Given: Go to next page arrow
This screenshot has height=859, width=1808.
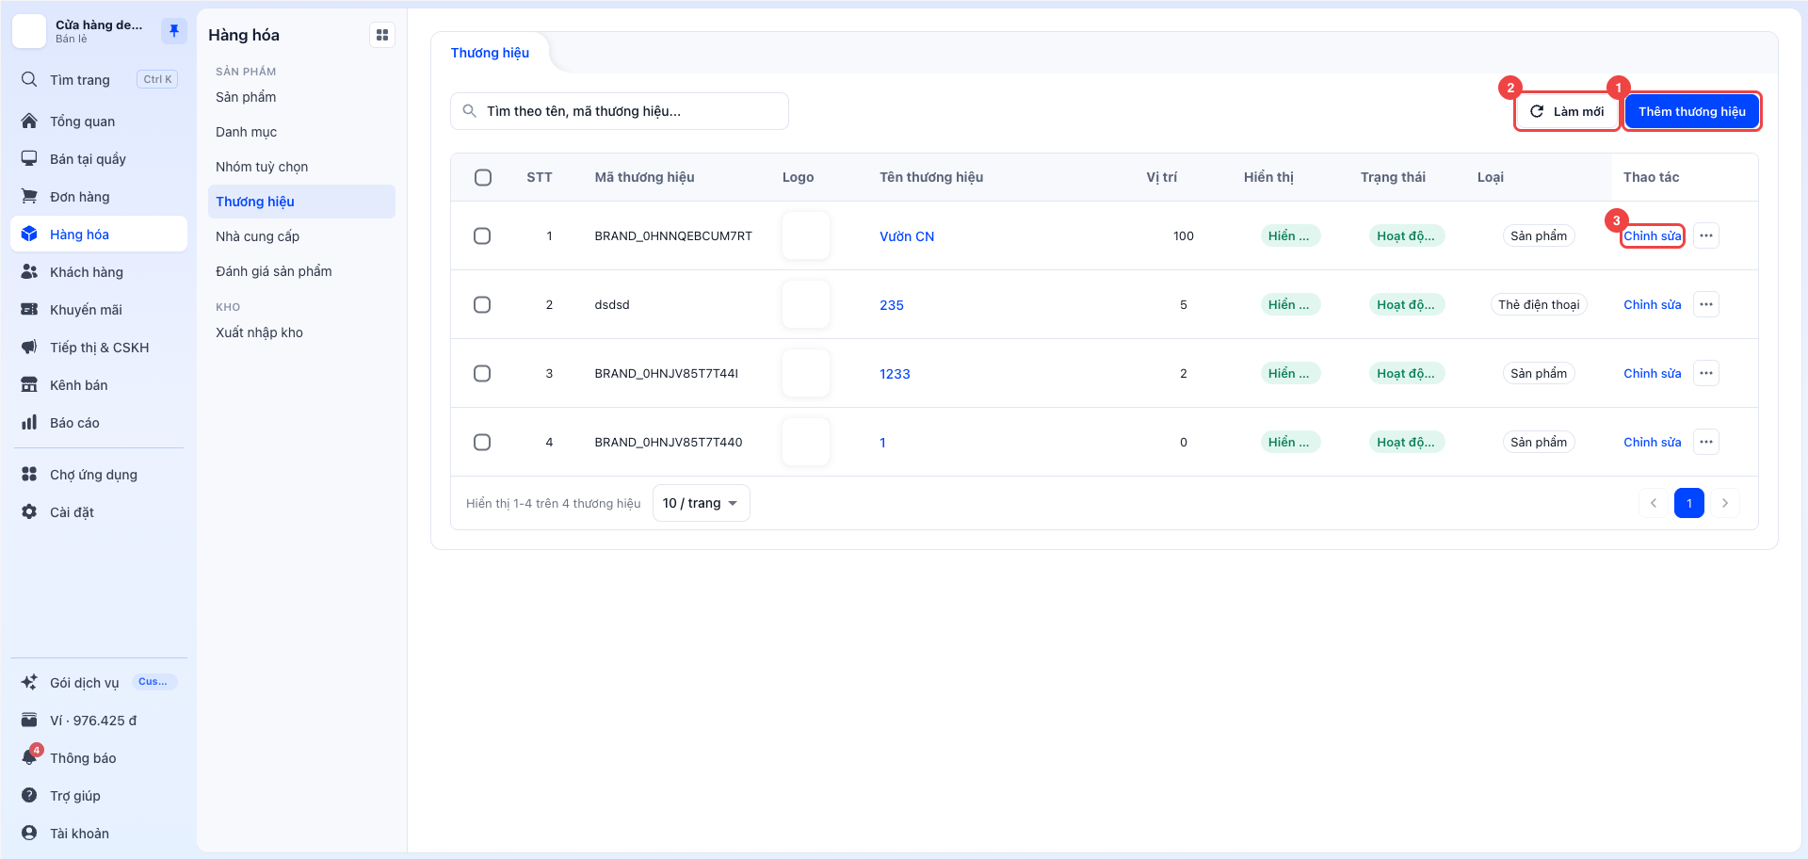Looking at the screenshot, I should tap(1725, 503).
